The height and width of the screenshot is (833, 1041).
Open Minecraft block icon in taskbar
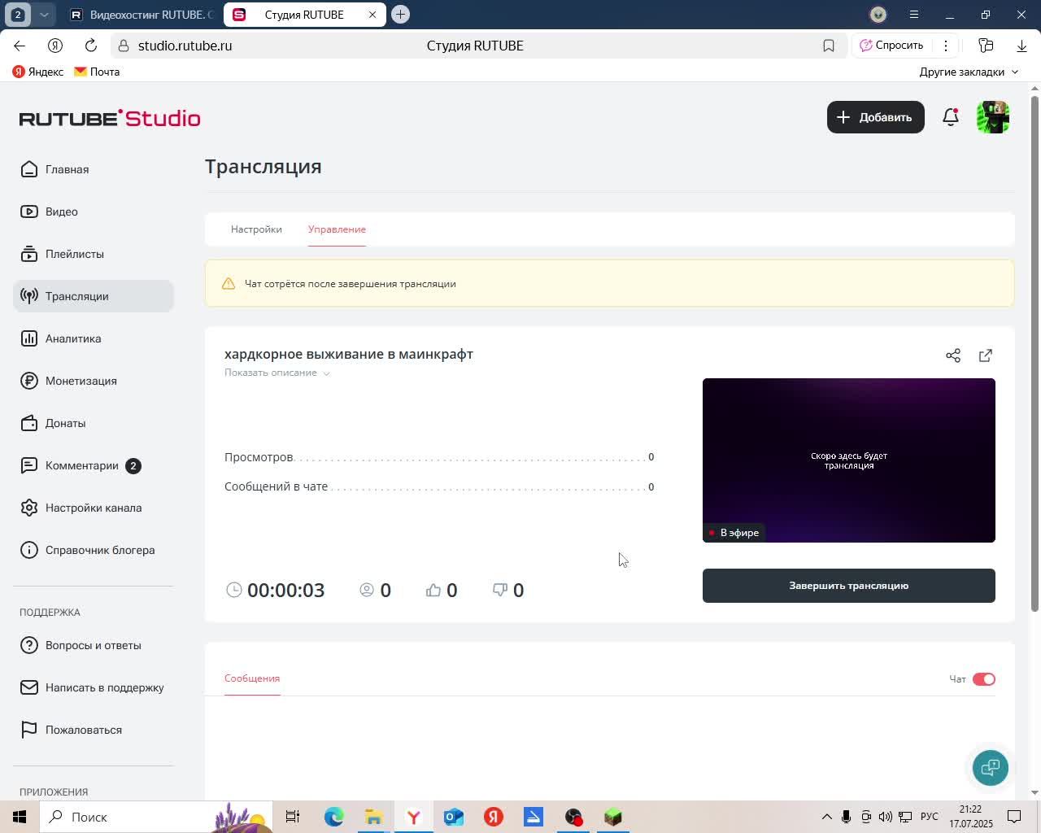coord(613,817)
